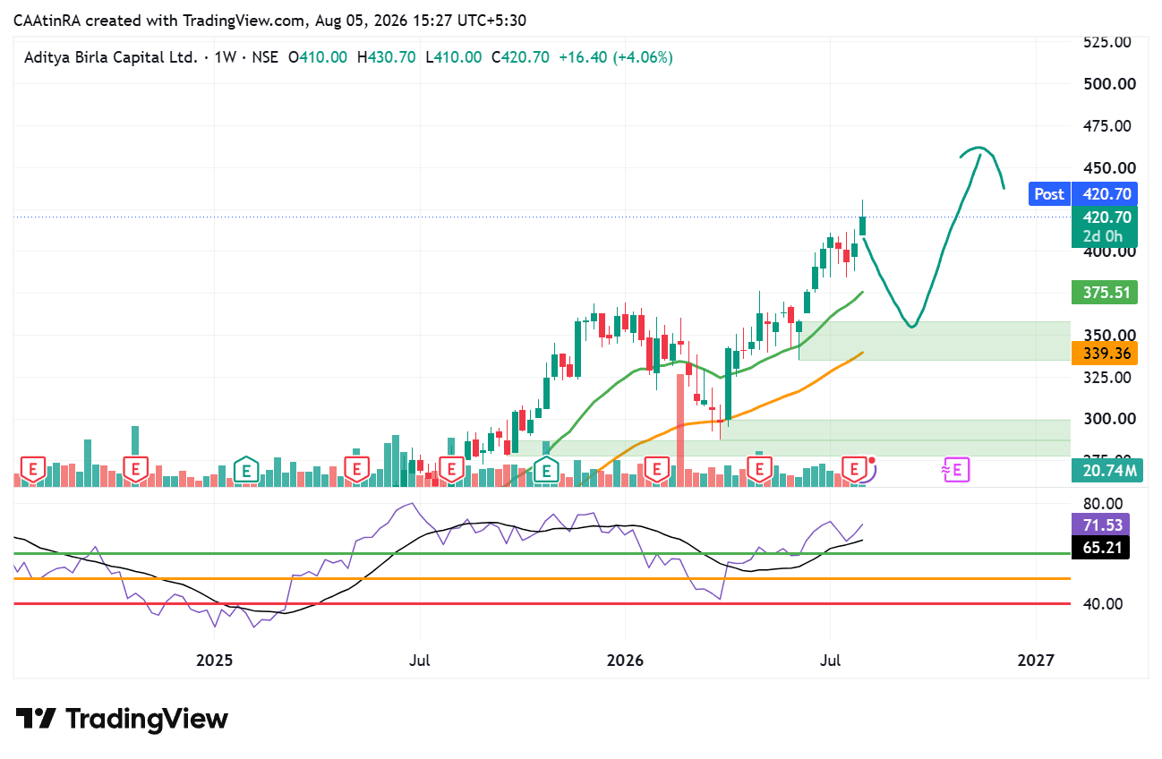Click the green earnings marker between 2025 and Jul

point(246,468)
